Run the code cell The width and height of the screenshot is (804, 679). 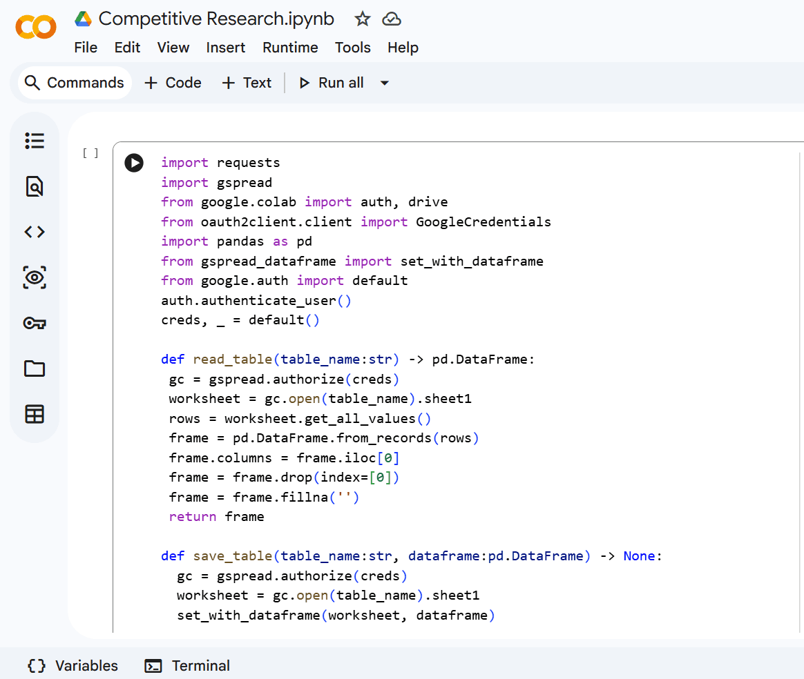(x=134, y=163)
